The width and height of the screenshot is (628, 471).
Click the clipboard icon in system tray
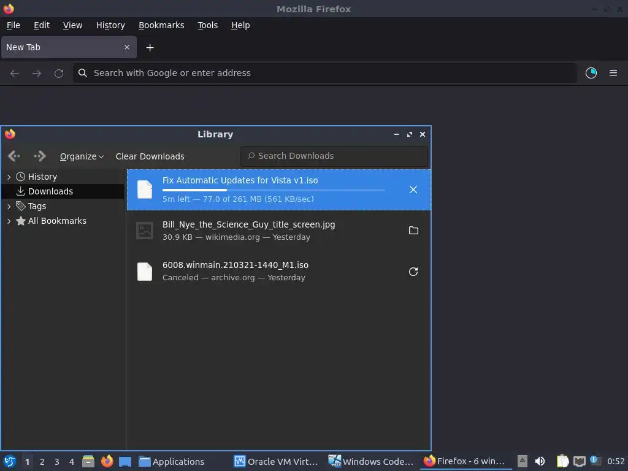tap(562, 461)
